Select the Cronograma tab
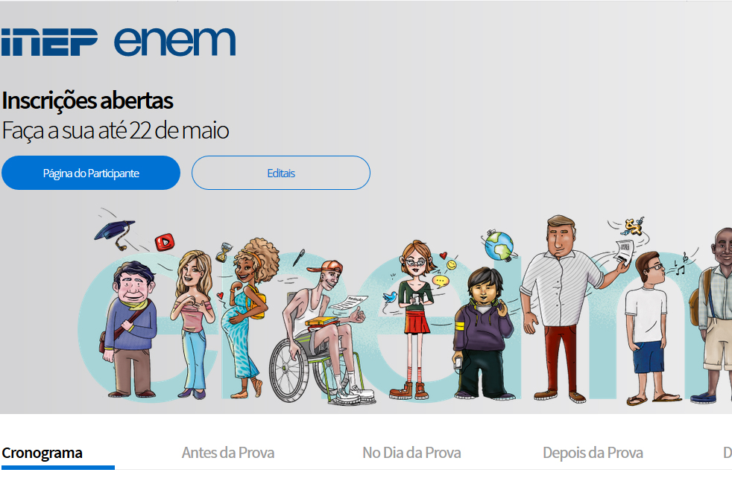Image resolution: width=732 pixels, height=487 pixels. [x=42, y=453]
